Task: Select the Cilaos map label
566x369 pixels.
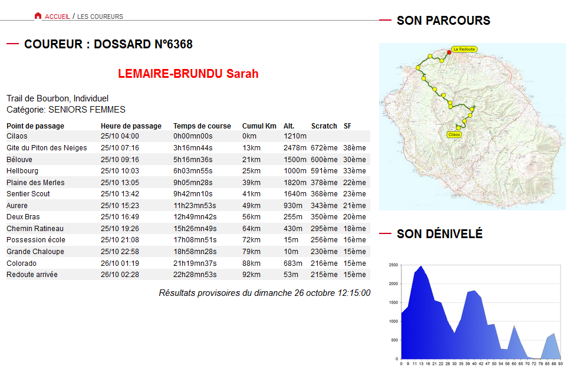Action: point(454,134)
